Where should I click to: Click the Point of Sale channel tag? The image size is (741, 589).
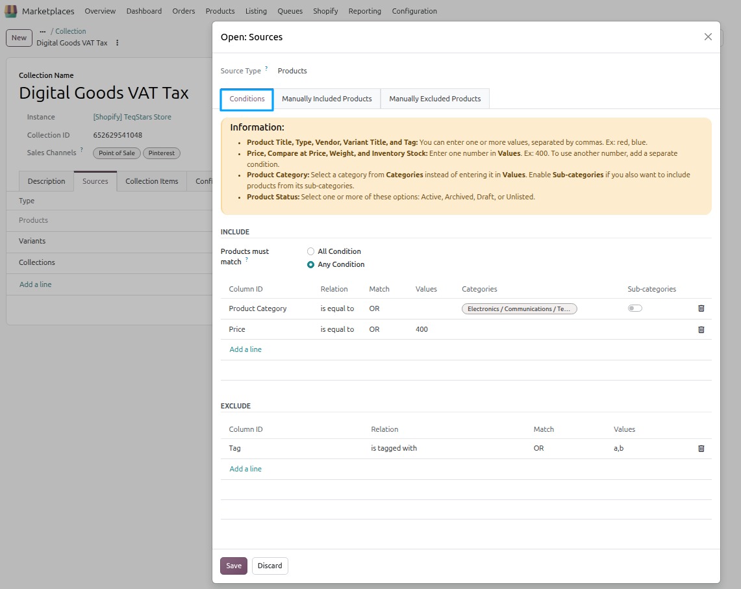point(117,153)
